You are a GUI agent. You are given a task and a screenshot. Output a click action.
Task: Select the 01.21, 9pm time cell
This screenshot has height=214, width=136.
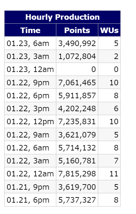(x=30, y=187)
